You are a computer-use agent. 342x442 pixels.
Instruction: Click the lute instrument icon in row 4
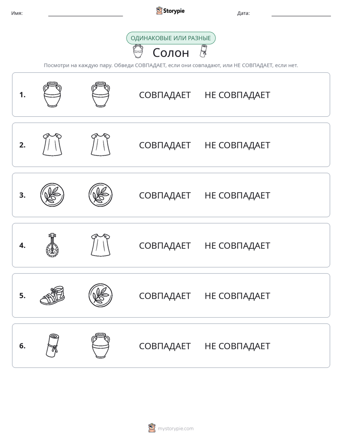pyautogui.click(x=52, y=245)
